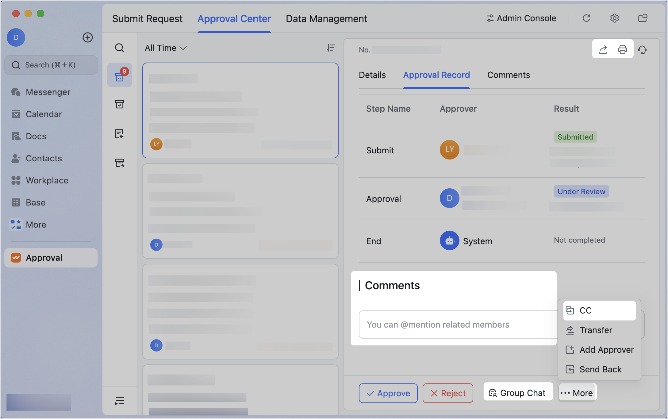The width and height of the screenshot is (668, 419).
Task: Print the approval request
Action: 623,49
